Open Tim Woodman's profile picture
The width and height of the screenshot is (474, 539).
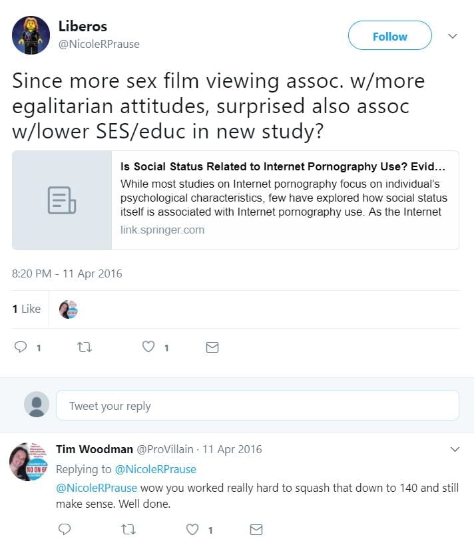(27, 461)
